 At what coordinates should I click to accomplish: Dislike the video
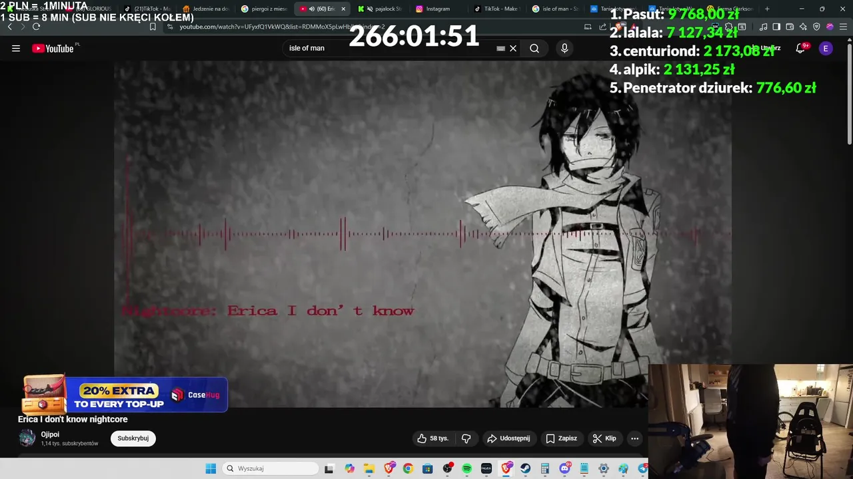click(x=466, y=438)
